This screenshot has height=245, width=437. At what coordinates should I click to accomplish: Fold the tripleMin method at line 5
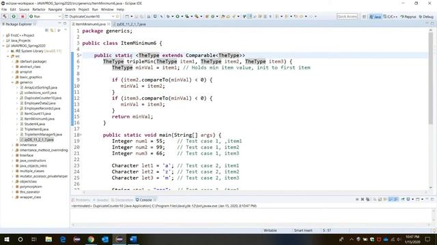(81, 55)
